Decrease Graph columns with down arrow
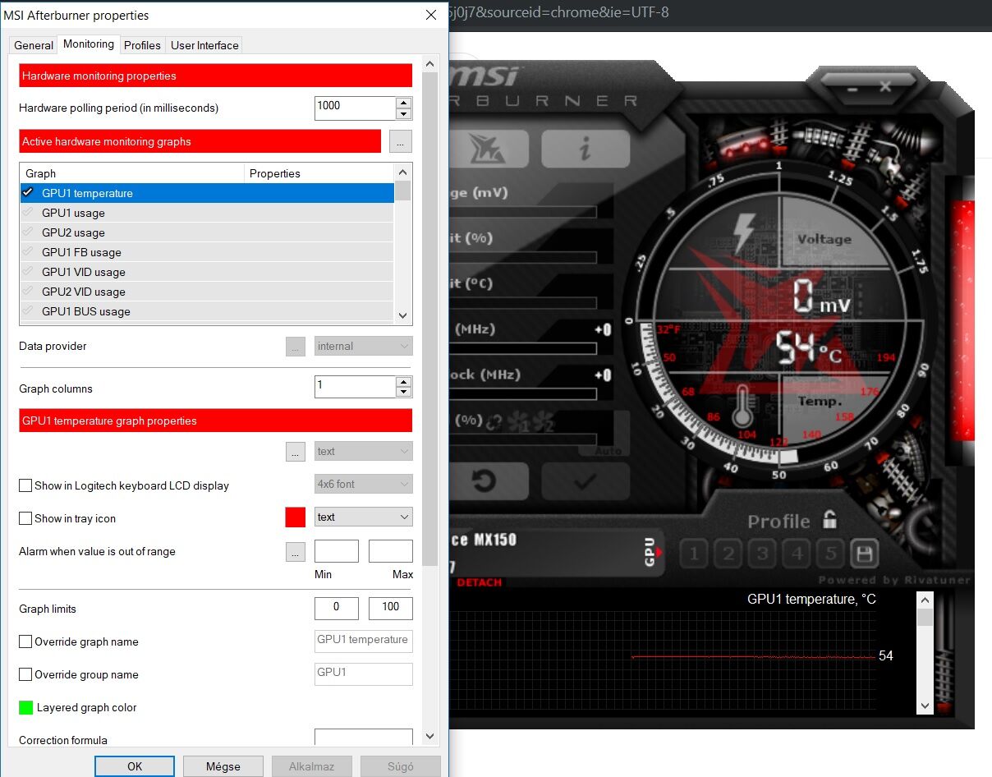This screenshot has width=992, height=777. click(403, 393)
